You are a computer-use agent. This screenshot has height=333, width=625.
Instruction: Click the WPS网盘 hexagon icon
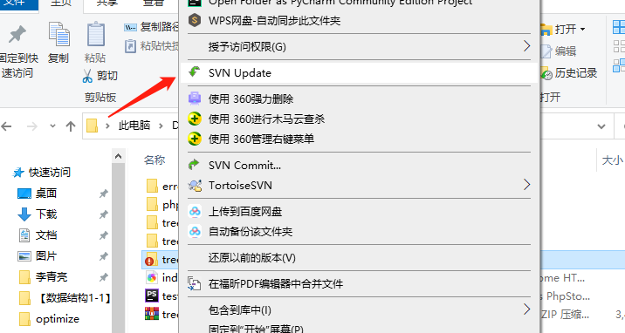point(195,20)
